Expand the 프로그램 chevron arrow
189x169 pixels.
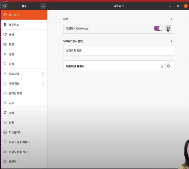point(43,74)
